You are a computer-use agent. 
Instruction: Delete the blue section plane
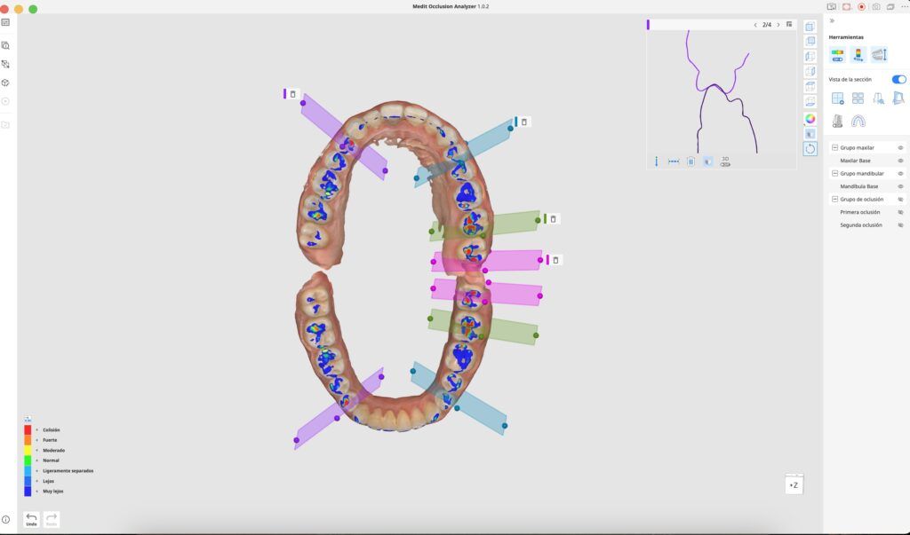coord(524,122)
